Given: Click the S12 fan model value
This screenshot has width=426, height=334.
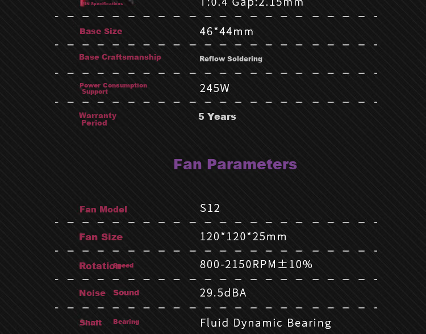Looking at the screenshot, I should pos(210,208).
